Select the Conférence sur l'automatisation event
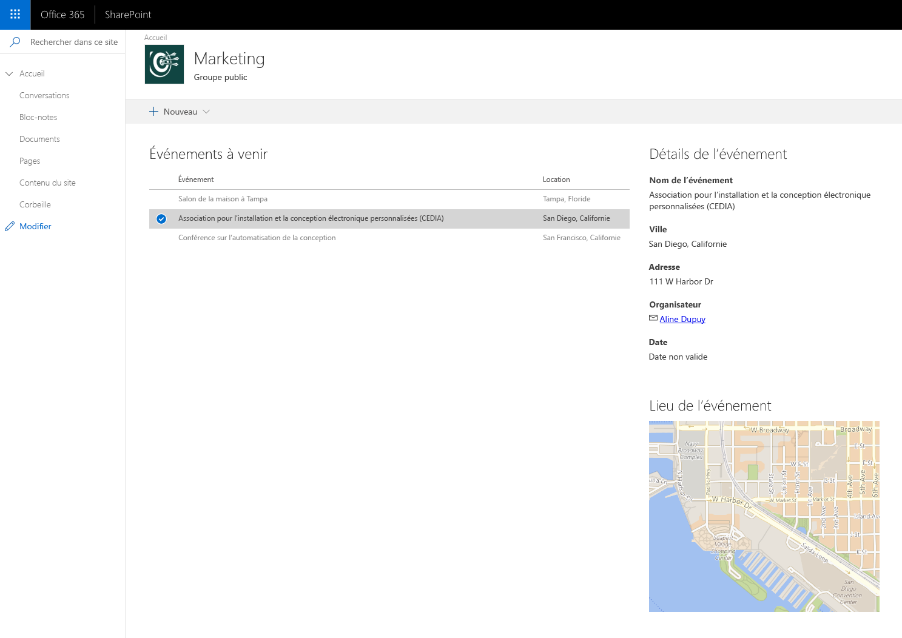The image size is (902, 638). point(257,237)
